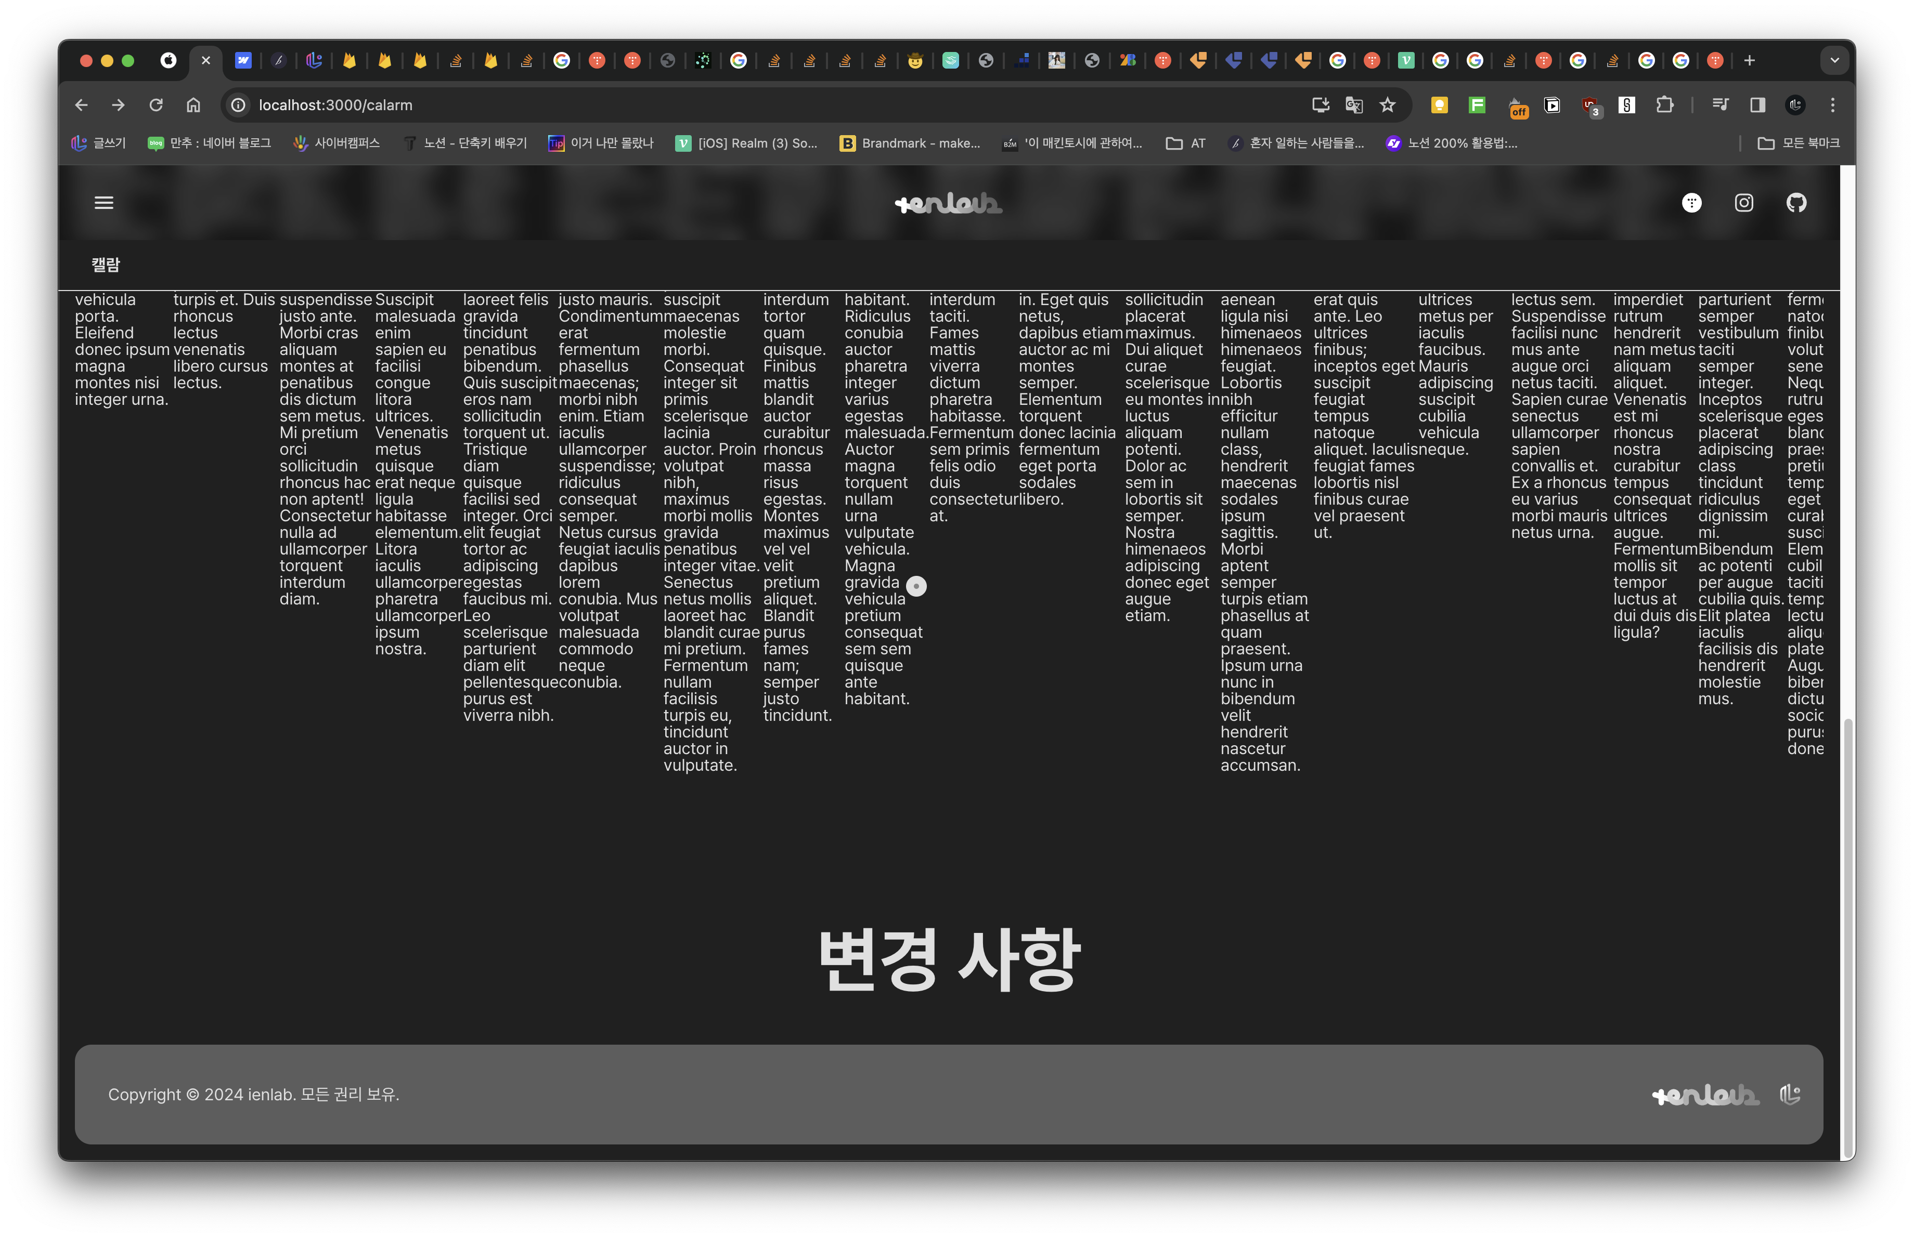
Task: Open the hamburger navigation menu
Action: point(104,203)
